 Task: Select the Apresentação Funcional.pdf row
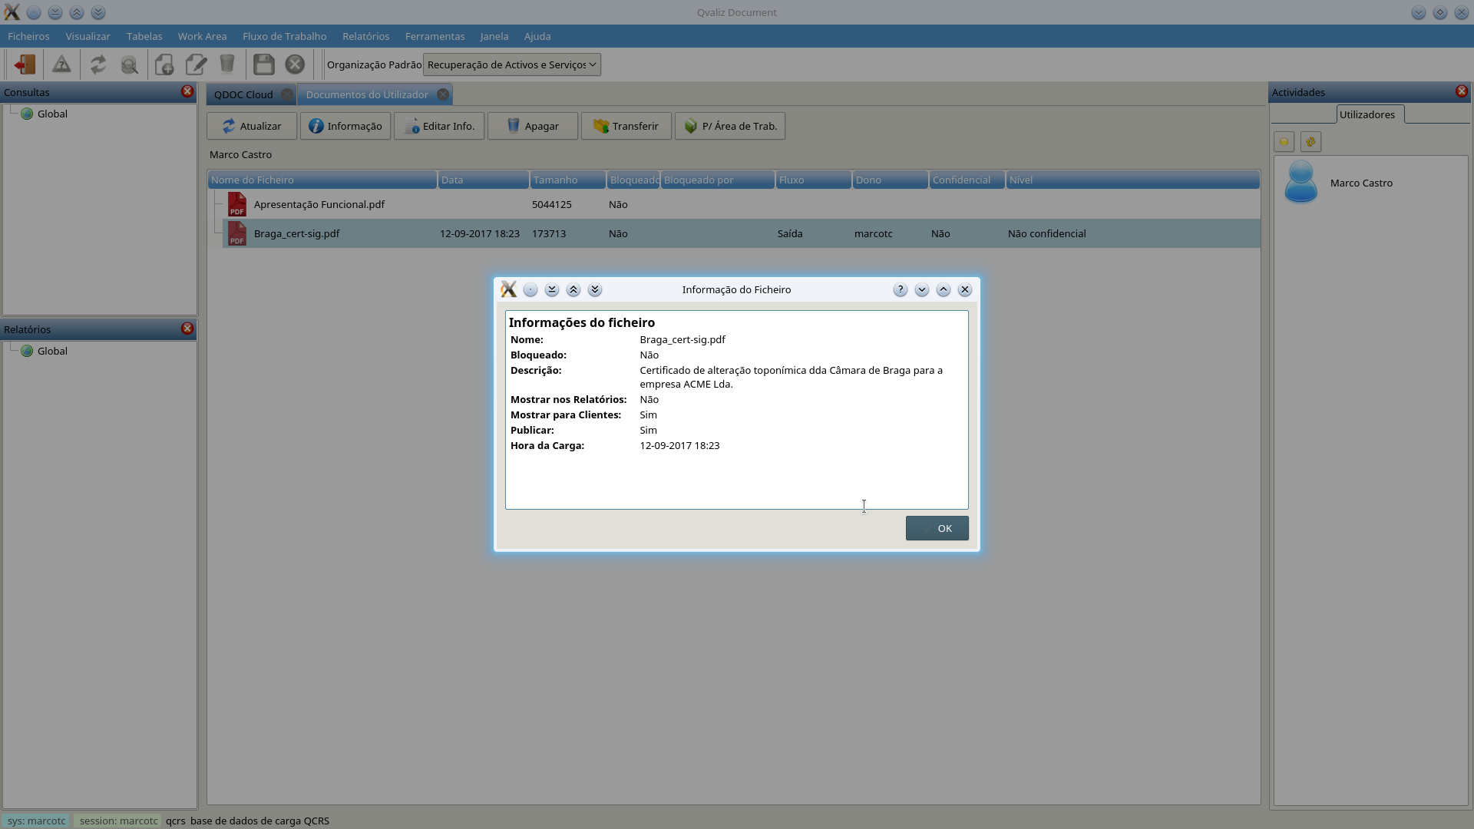click(x=319, y=204)
